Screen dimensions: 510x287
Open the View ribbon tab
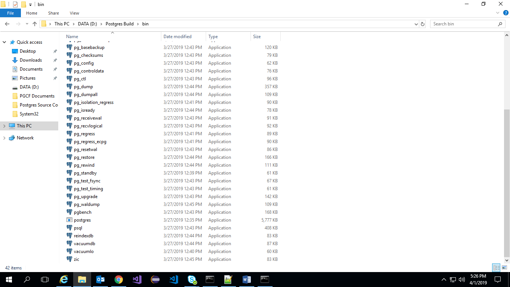coord(74,13)
